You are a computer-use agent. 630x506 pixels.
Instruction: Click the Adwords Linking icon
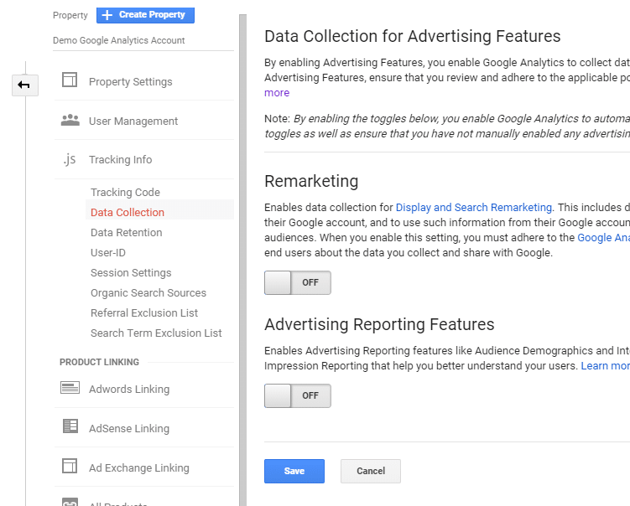click(x=70, y=388)
